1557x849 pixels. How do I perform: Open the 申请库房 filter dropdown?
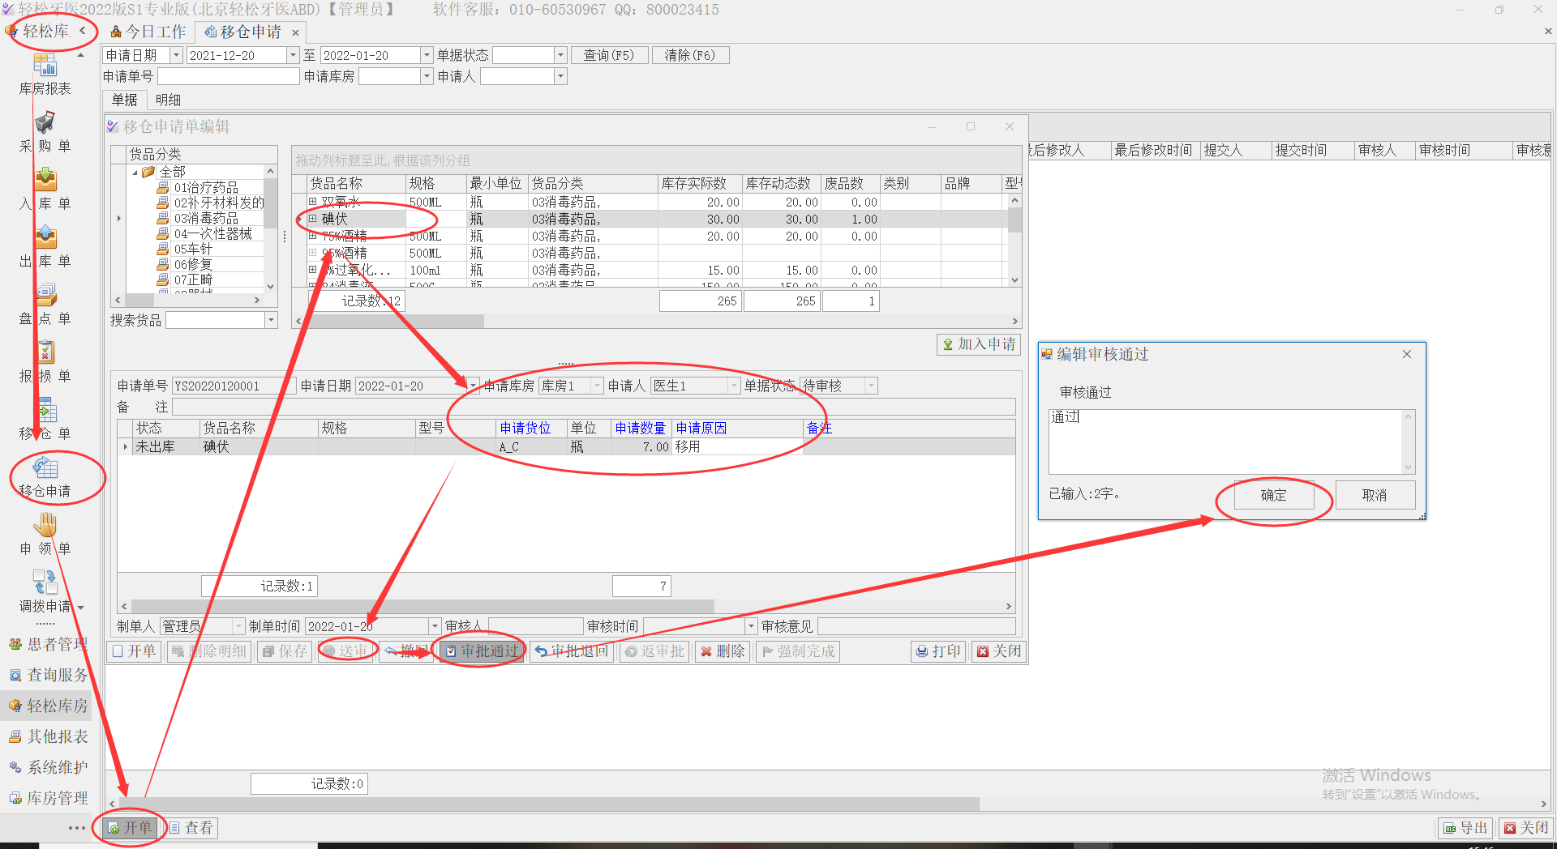427,76
